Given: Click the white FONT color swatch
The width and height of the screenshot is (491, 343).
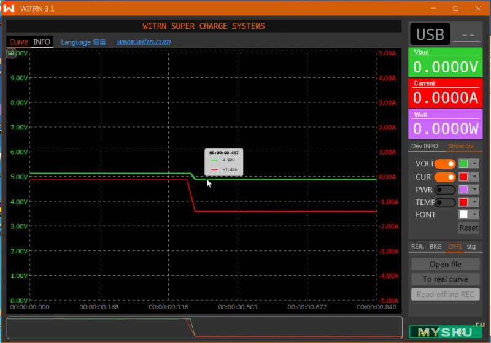Looking at the screenshot, I should tap(464, 214).
